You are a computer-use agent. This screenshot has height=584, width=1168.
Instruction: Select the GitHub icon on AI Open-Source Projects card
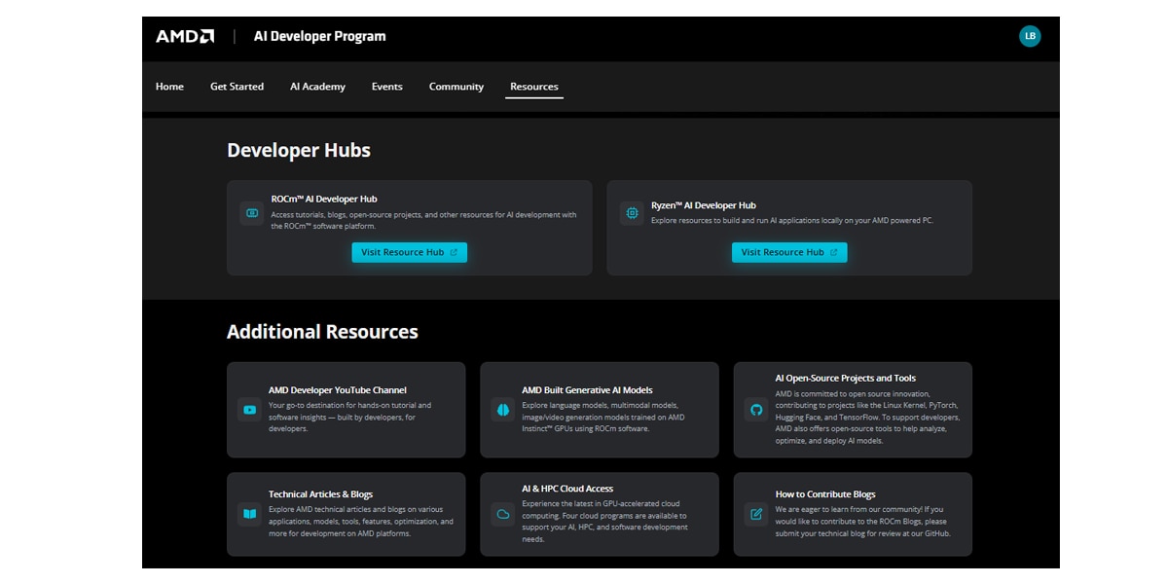(x=755, y=409)
